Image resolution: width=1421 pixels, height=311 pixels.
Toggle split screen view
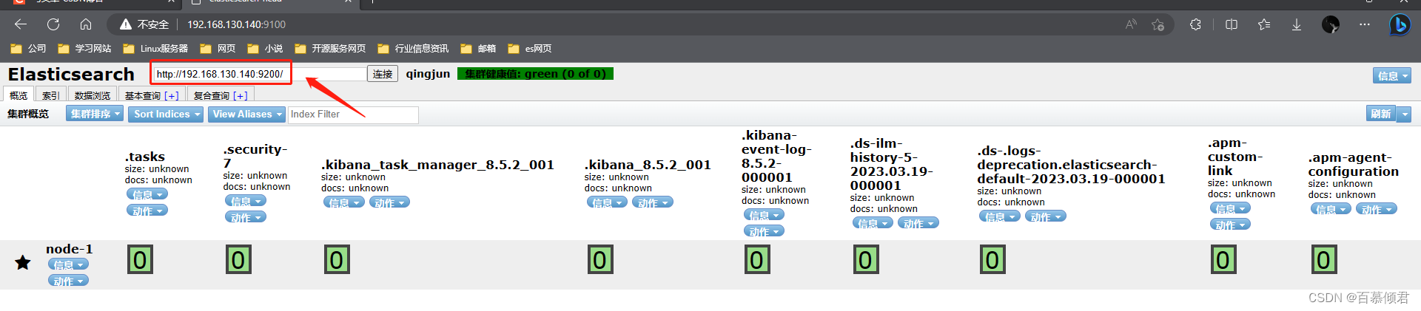click(1232, 24)
